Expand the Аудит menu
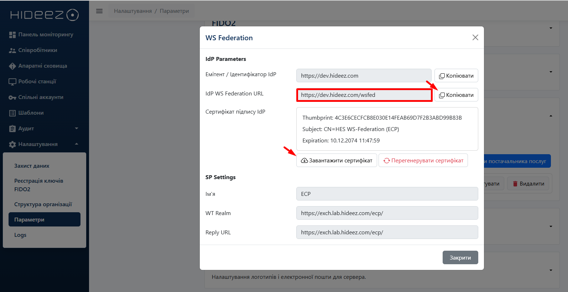The height and width of the screenshot is (292, 568). [43, 129]
